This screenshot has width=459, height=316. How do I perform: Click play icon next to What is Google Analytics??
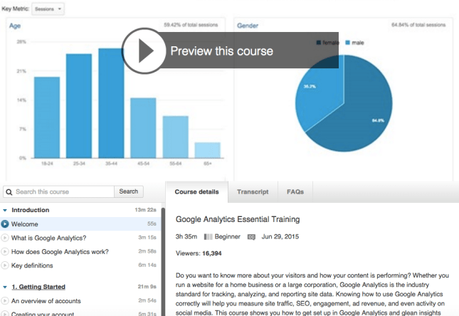(x=6, y=238)
